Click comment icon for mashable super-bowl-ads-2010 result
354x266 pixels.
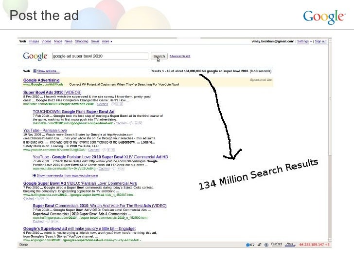[x=113, y=104]
